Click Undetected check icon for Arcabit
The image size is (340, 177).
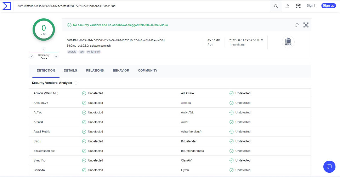pyautogui.click(x=84, y=122)
